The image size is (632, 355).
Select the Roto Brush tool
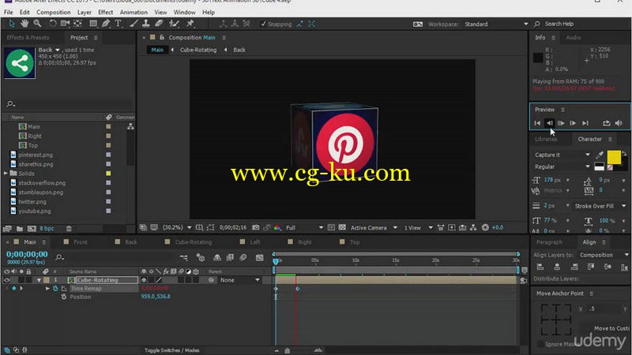[174, 24]
